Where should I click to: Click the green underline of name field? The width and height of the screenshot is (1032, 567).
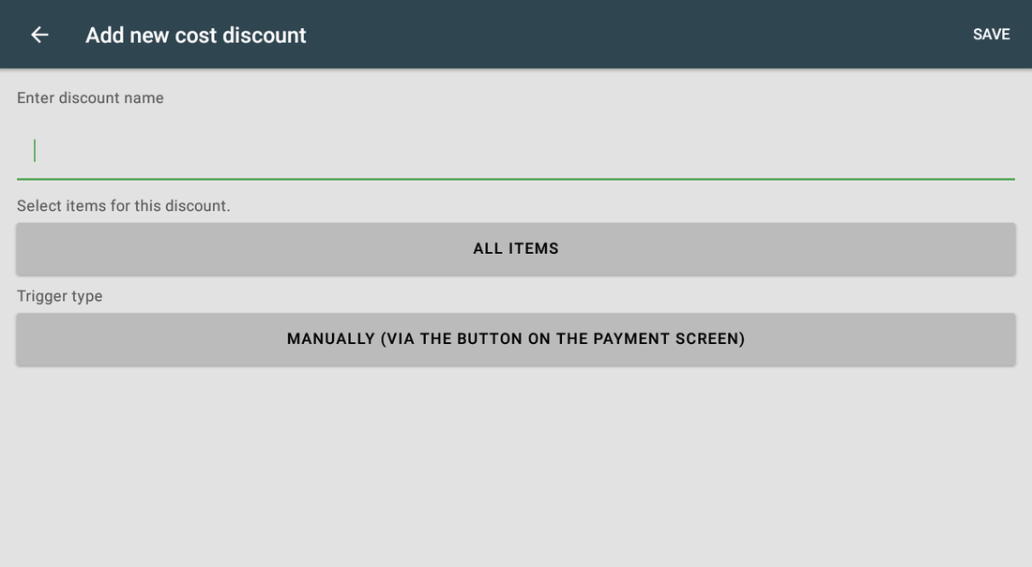[x=515, y=179]
